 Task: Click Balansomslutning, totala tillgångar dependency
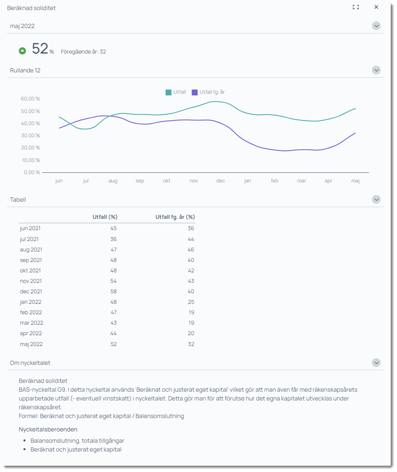point(77,441)
